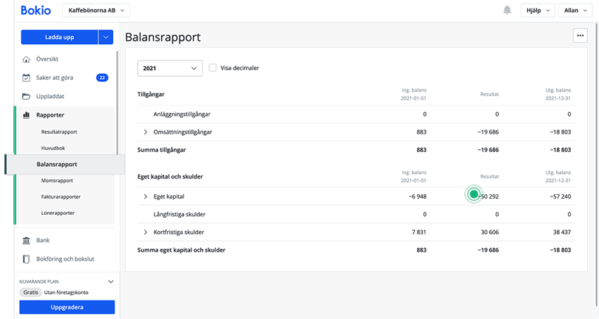Click the Bank building icon

tap(26, 241)
